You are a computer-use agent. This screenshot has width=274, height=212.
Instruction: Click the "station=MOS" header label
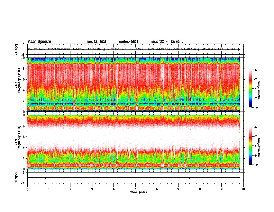[129, 42]
